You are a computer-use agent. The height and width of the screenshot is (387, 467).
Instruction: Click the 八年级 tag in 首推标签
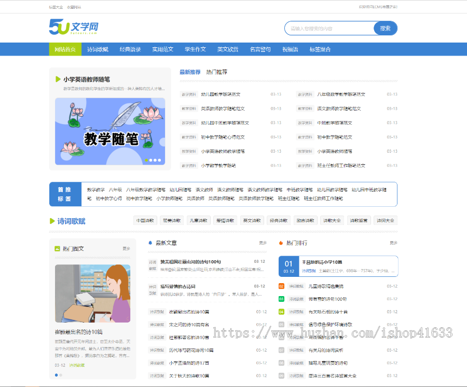116,190
